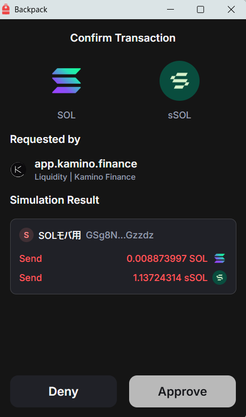Click the Kamino Finance round logo
This screenshot has width=246, height=417.
(x=18, y=170)
